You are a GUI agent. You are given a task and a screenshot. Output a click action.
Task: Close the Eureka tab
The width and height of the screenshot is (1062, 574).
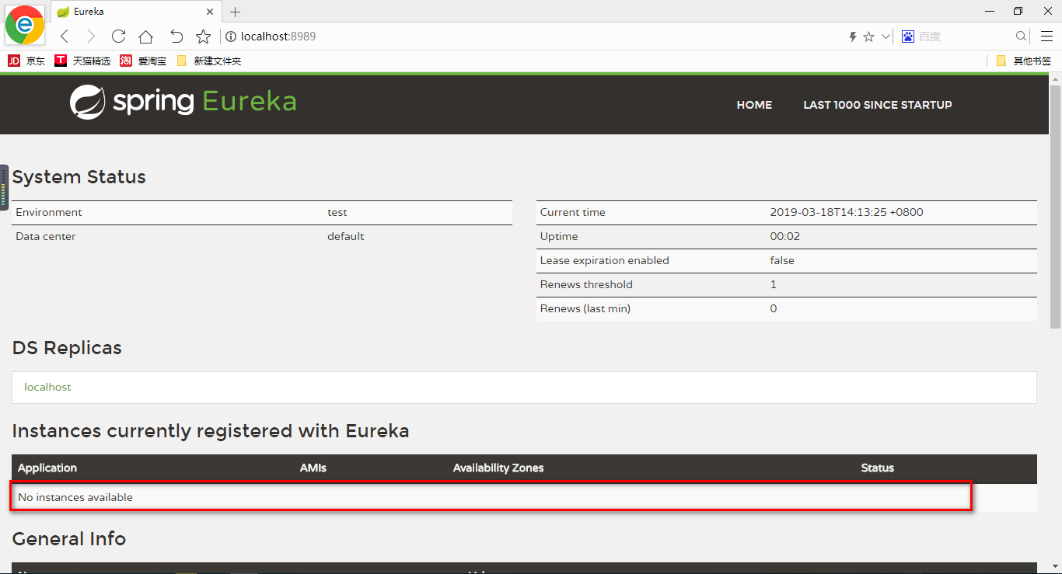[210, 12]
